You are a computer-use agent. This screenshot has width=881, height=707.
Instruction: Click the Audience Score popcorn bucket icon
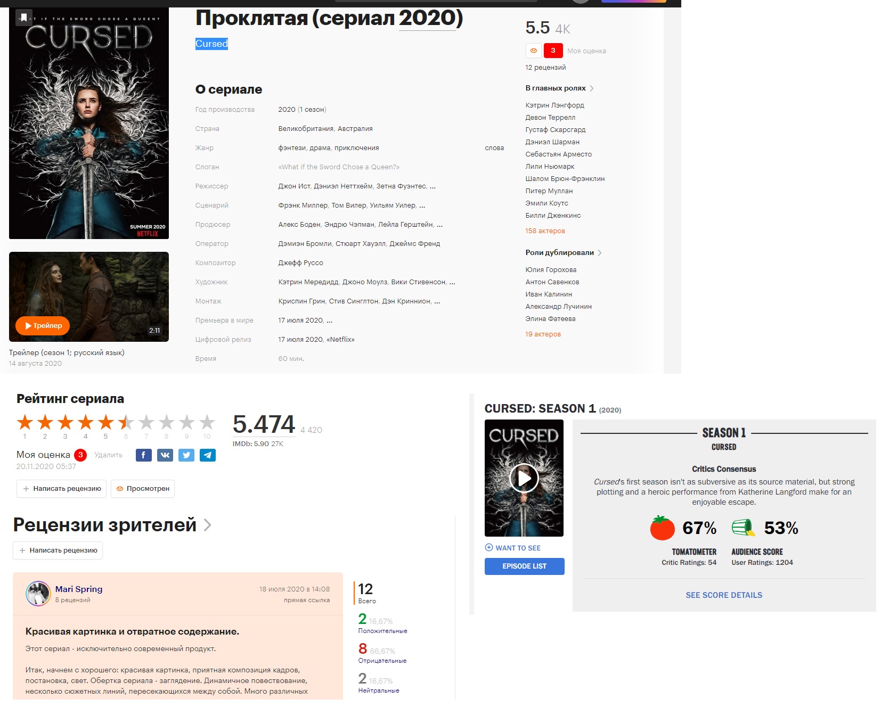click(743, 528)
